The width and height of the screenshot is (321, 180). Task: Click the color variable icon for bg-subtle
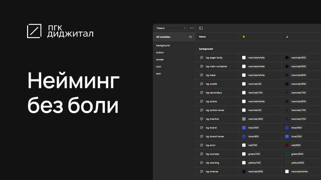pyautogui.click(x=202, y=84)
